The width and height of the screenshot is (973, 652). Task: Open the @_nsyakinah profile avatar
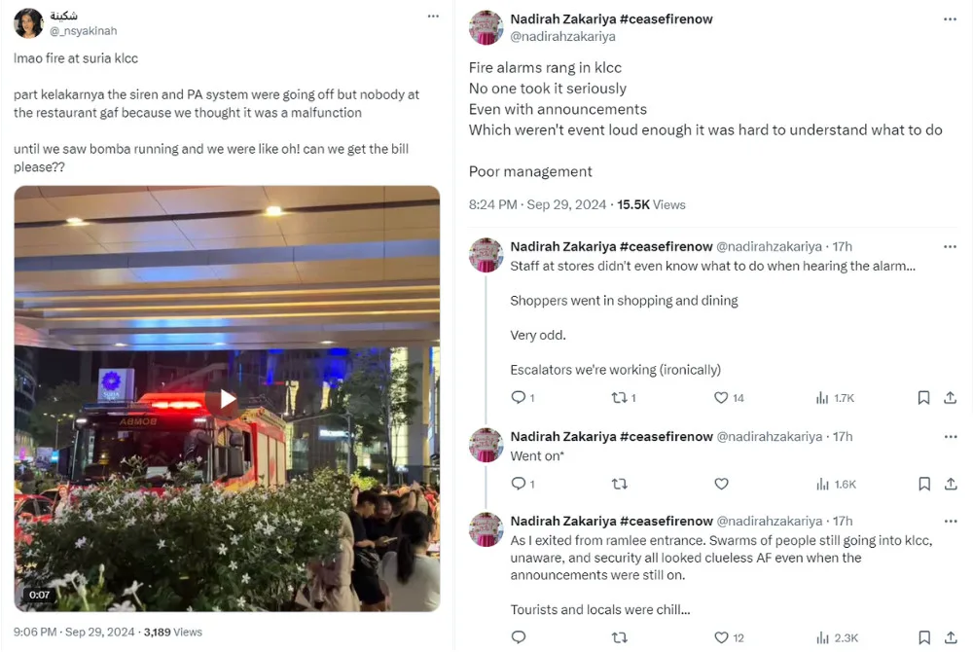tap(28, 23)
